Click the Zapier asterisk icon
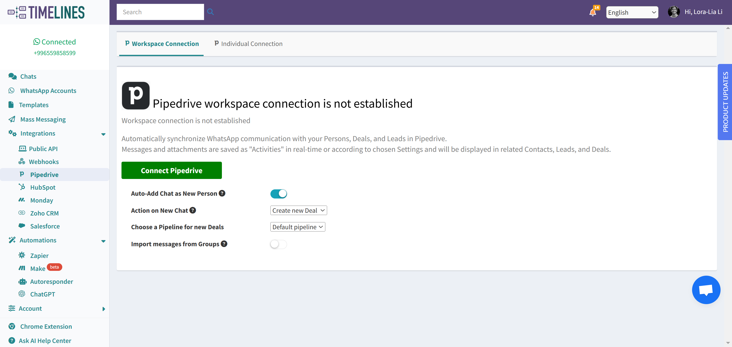The image size is (732, 347). tap(22, 255)
